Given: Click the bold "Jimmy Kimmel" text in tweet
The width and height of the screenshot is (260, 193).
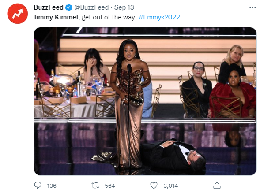Looking at the screenshot, I should pyautogui.click(x=56, y=17).
